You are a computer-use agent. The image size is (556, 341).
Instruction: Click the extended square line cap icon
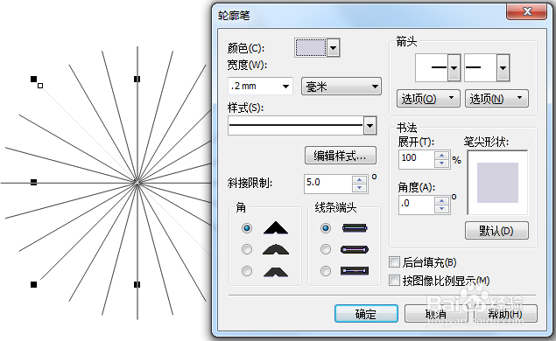(355, 271)
